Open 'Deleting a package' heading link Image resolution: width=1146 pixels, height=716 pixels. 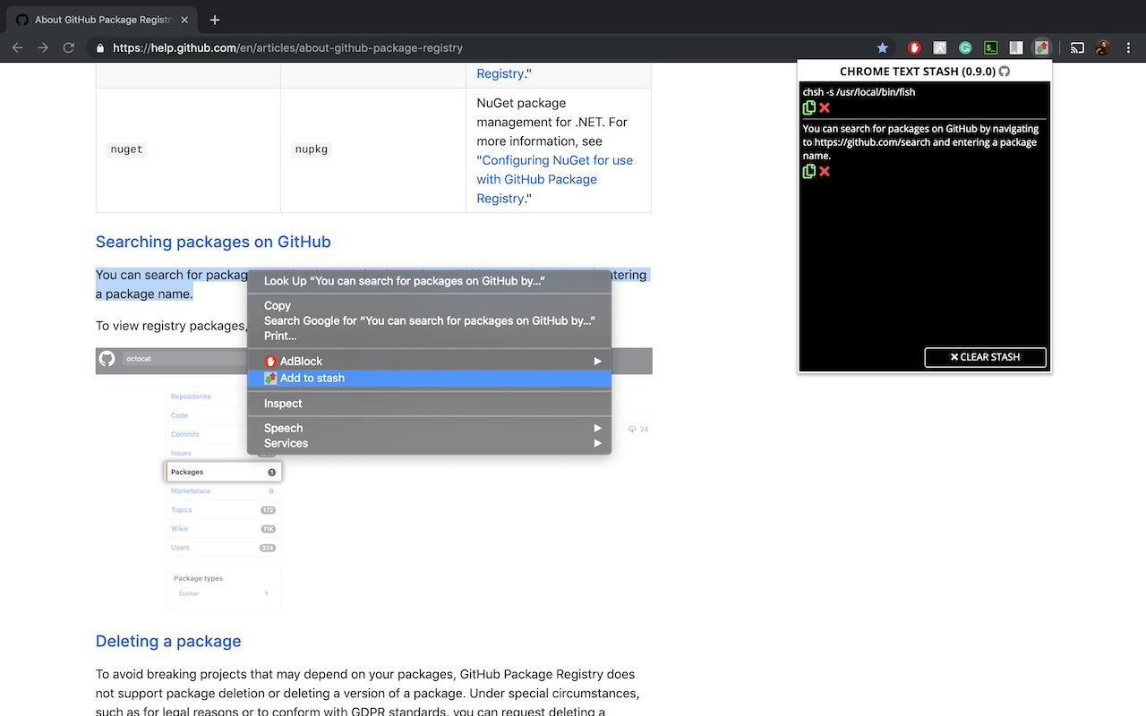168,641
